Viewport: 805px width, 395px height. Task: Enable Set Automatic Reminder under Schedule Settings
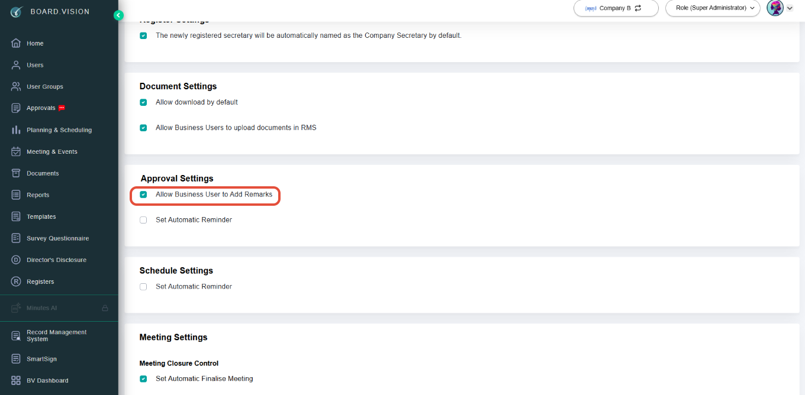143,287
